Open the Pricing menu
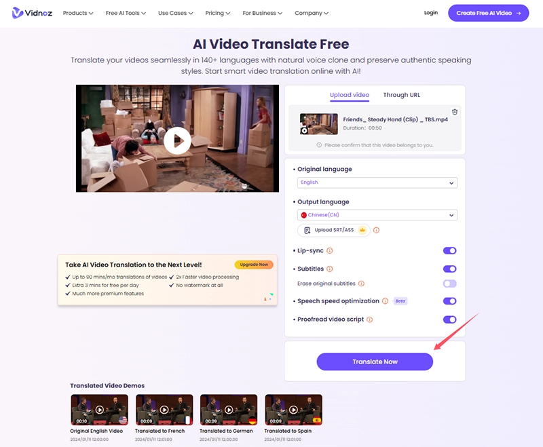This screenshot has height=447, width=543. pyautogui.click(x=217, y=13)
